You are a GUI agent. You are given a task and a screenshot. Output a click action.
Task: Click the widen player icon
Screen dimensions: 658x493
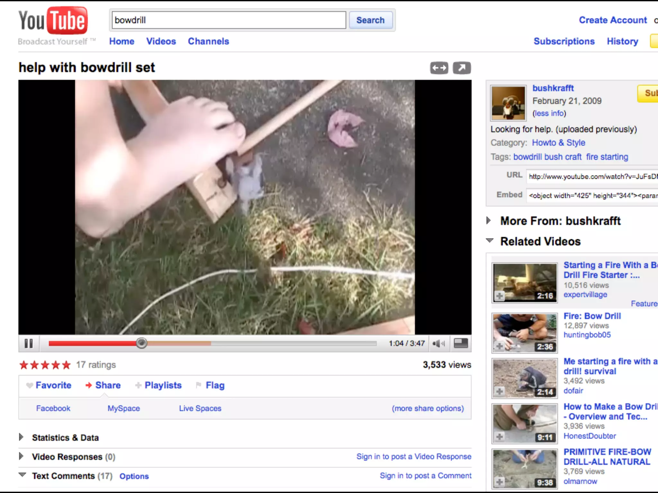tap(439, 68)
